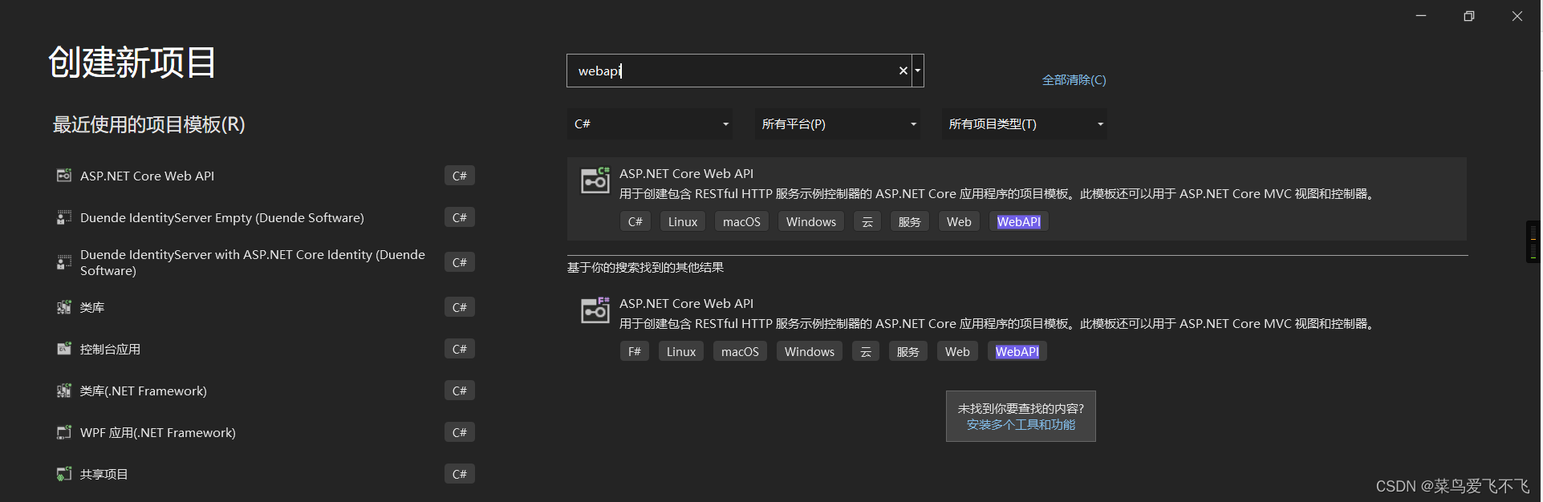The width and height of the screenshot is (1543, 502).
Task: Click the Duende IdentityServer with ASP.NET Core Identity icon
Action: [64, 262]
